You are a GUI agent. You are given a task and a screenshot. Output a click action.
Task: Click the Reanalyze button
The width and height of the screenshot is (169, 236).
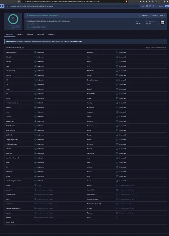tap(143, 16)
